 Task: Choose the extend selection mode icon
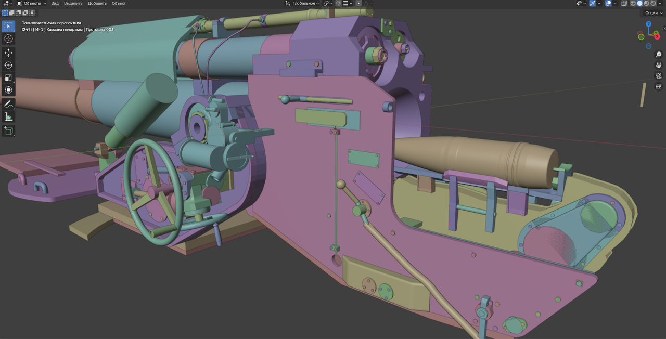(x=12, y=12)
